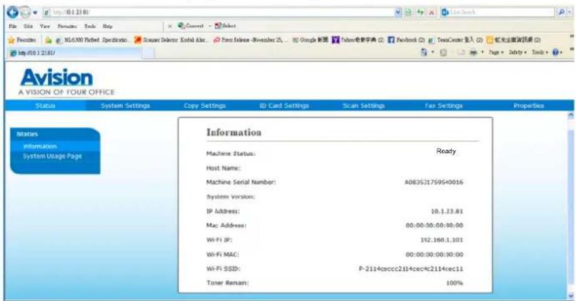Viewport: 576px width, 301px height.
Task: Click the Avision logo
Action: pos(67,82)
